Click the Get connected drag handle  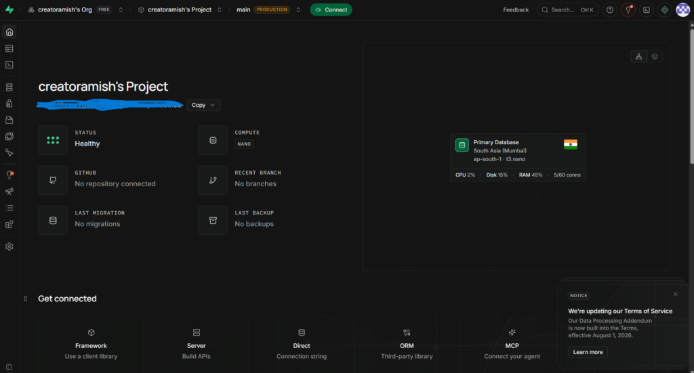point(25,299)
